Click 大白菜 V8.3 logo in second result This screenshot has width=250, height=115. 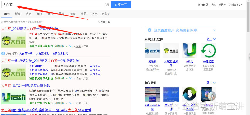tap(14, 72)
